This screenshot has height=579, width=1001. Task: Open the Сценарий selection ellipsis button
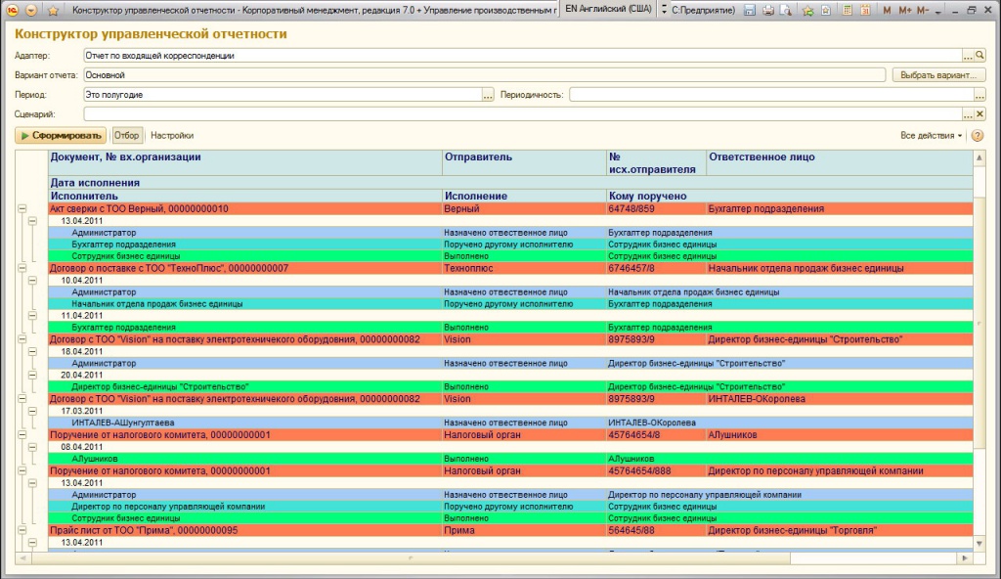(968, 114)
